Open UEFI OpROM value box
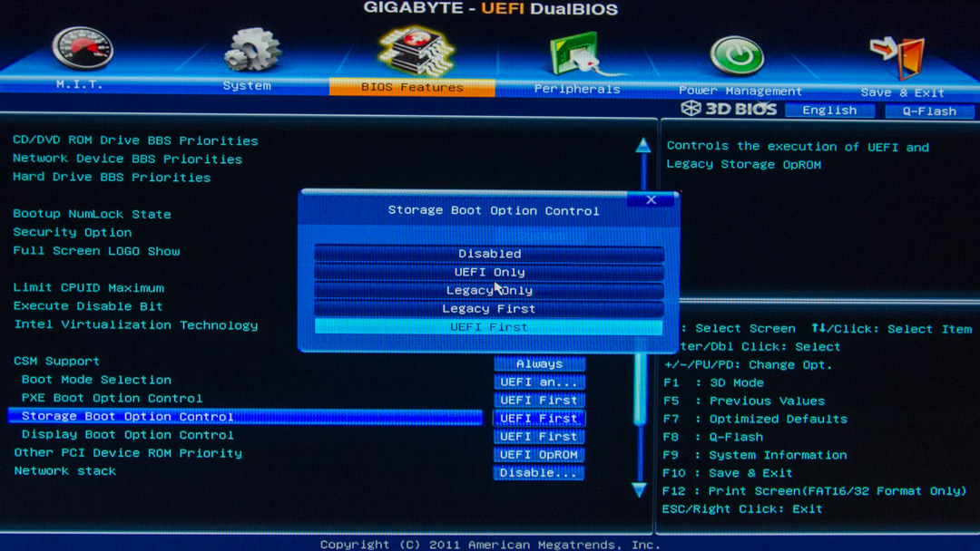The image size is (980, 551). (x=539, y=454)
